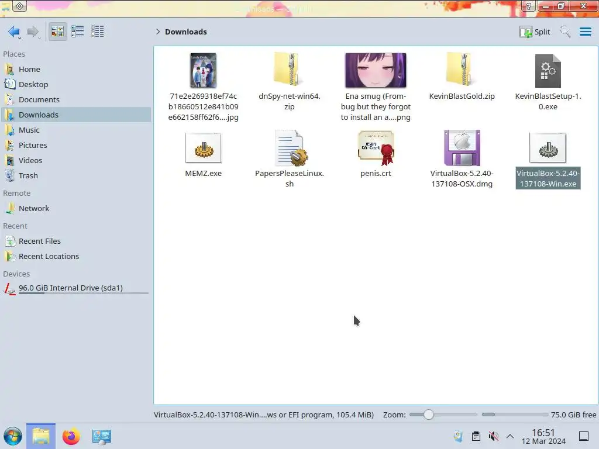Click the show desktop button
The width and height of the screenshot is (599, 449).
584,436
